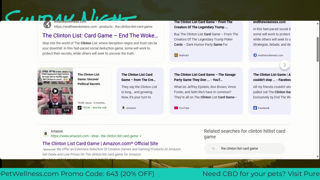Click the Facebook source icon
320x180 pixels.
pos(255,108)
